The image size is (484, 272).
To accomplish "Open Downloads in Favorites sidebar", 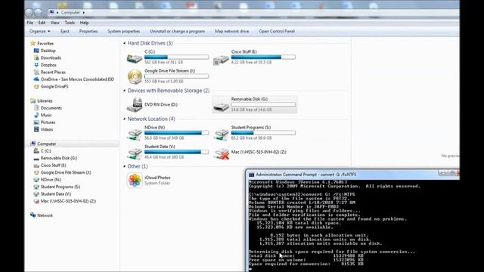I will click(51, 57).
